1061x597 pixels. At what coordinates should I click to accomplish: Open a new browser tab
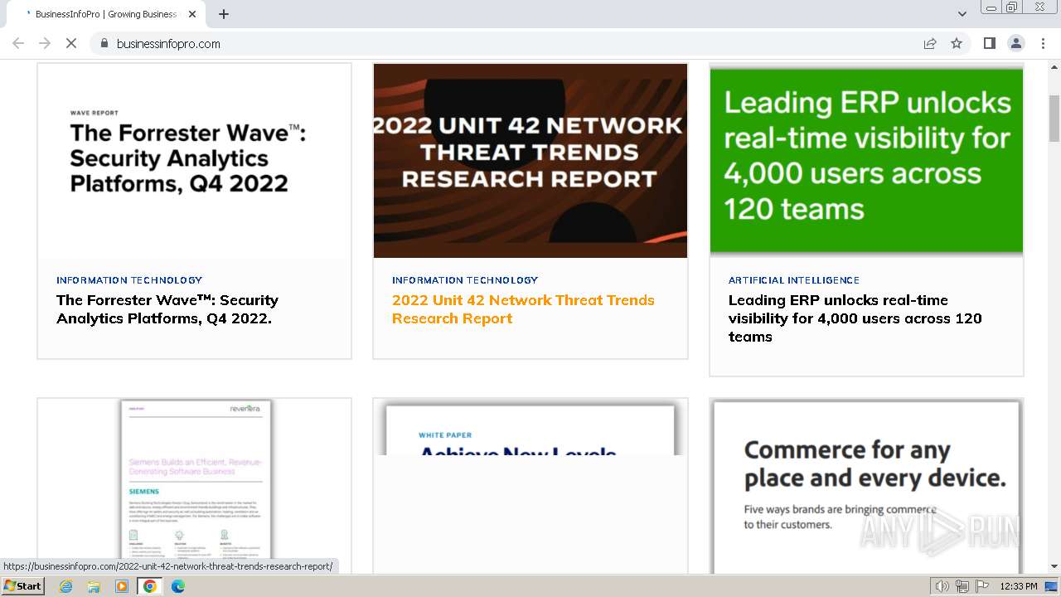pos(224,14)
